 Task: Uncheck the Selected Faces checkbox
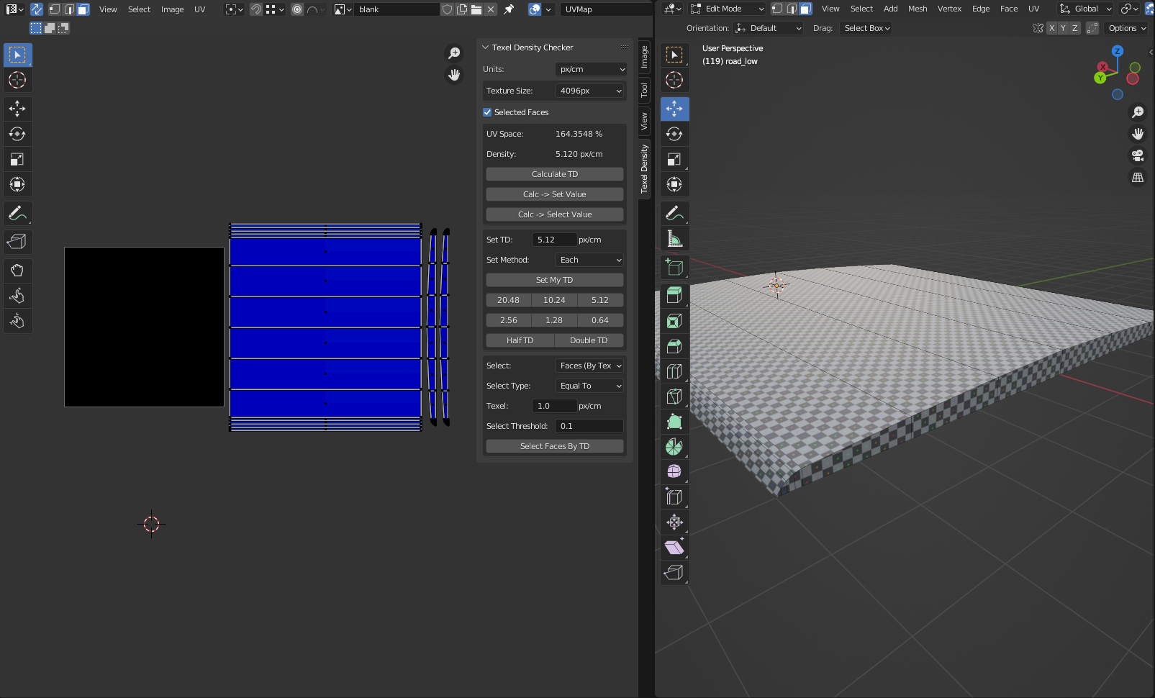point(487,112)
